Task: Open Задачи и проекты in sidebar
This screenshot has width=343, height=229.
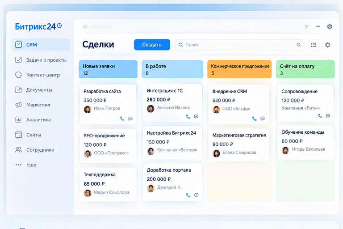Action: click(x=41, y=60)
